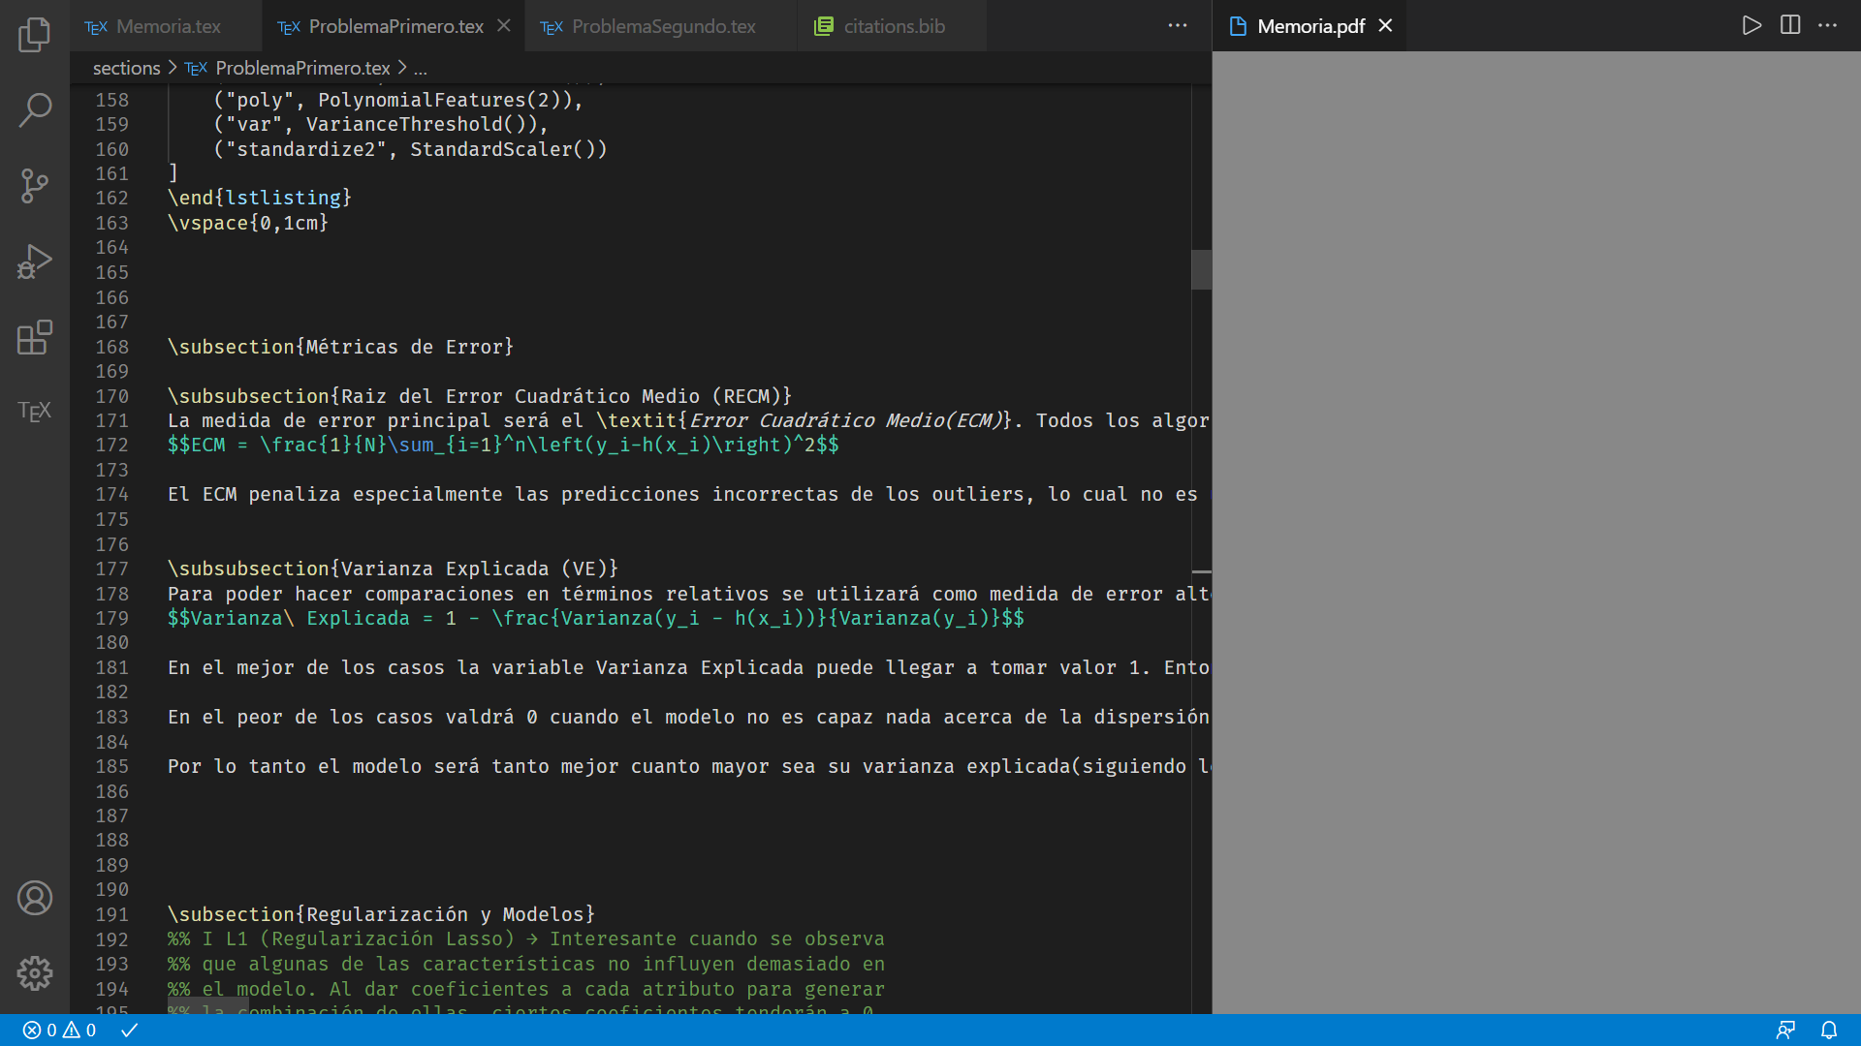Open the Manage settings gear
Screen dimensions: 1861x1046
click(x=36, y=973)
